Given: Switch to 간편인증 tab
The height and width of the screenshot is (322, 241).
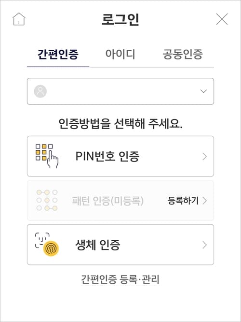Looking at the screenshot, I should click(x=58, y=55).
